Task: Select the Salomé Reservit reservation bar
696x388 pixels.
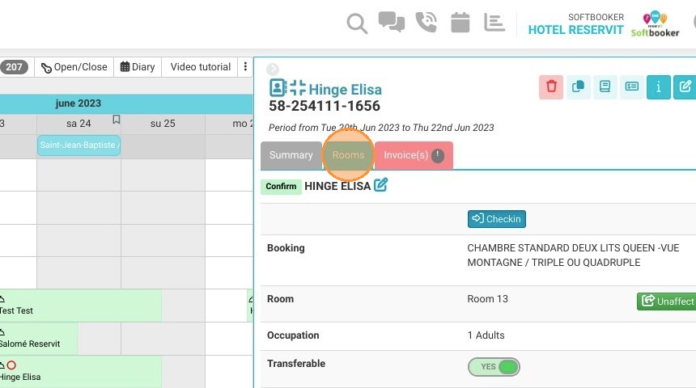Action: coord(38,339)
